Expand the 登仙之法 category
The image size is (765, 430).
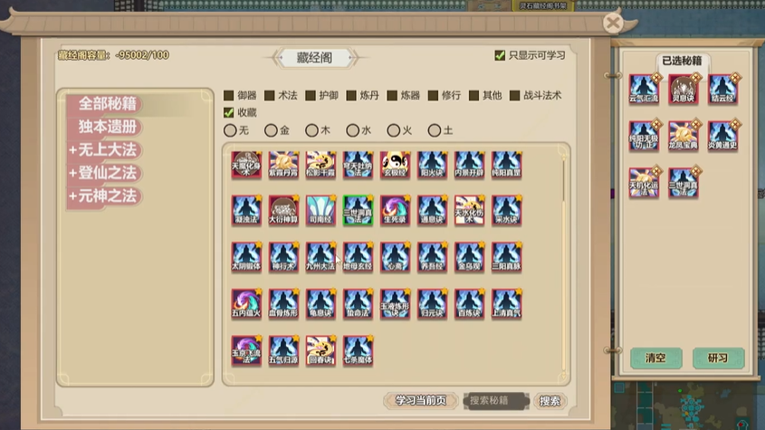point(103,173)
